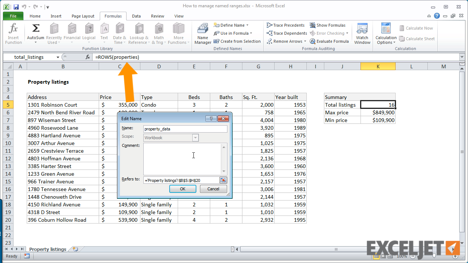The width and height of the screenshot is (468, 263).
Task: Switch to the Insert tab
Action: pyautogui.click(x=56, y=16)
